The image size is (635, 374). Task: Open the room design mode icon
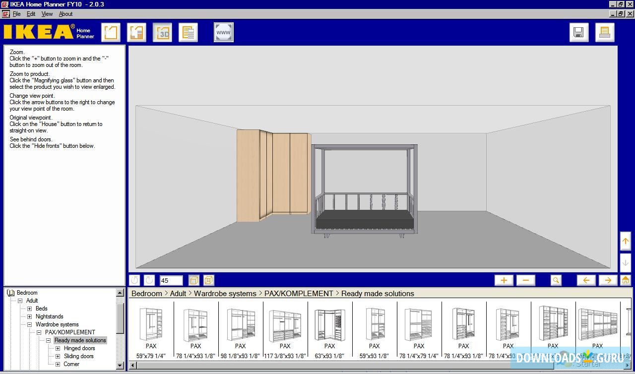pyautogui.click(x=110, y=32)
